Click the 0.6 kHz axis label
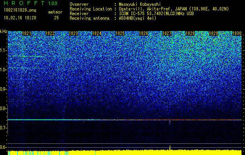Viewport: 245px width, 155px height. (3, 147)
